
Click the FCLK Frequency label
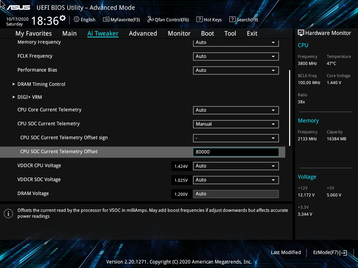coord(35,56)
